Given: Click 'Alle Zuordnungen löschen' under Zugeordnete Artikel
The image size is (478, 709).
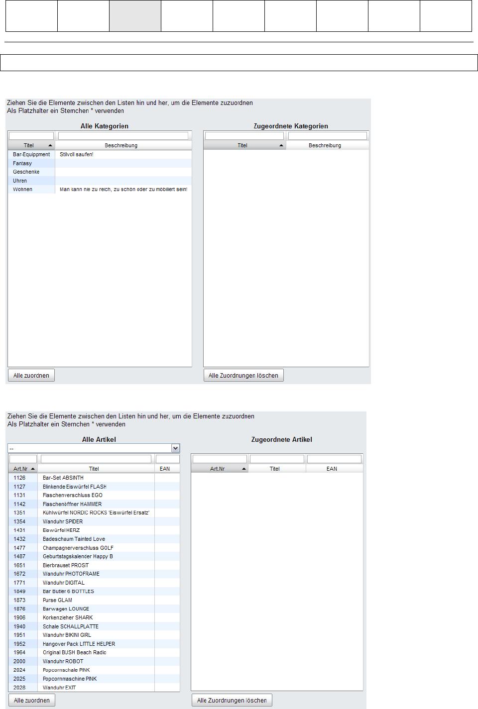Looking at the screenshot, I should pos(232,700).
